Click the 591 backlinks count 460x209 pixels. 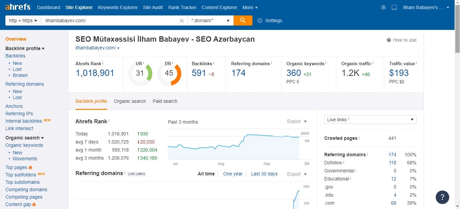tap(199, 73)
